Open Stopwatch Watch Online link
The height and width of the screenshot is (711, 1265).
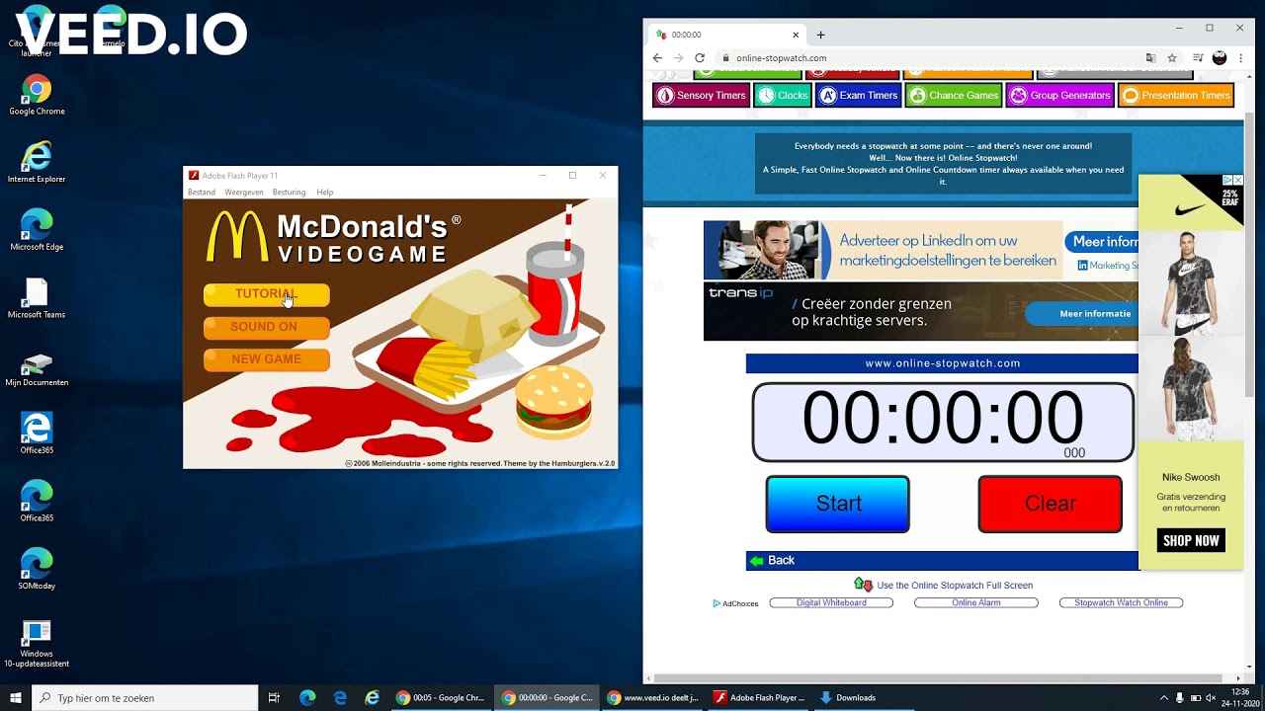[1121, 602]
